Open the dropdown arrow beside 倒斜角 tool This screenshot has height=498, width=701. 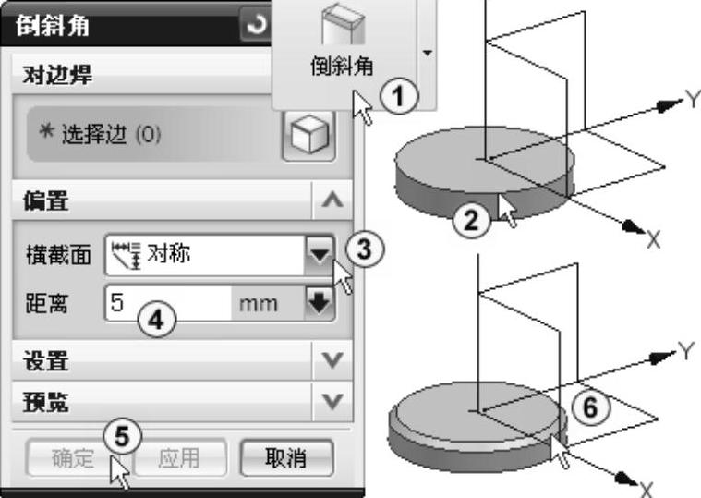(x=428, y=53)
